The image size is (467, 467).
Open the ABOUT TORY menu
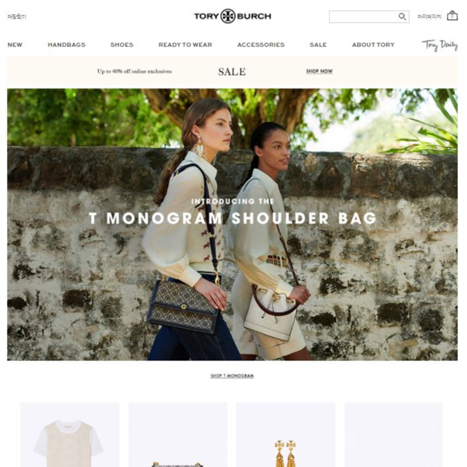pyautogui.click(x=373, y=45)
